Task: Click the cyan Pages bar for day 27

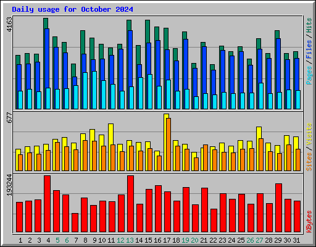Action: [x=261, y=96]
